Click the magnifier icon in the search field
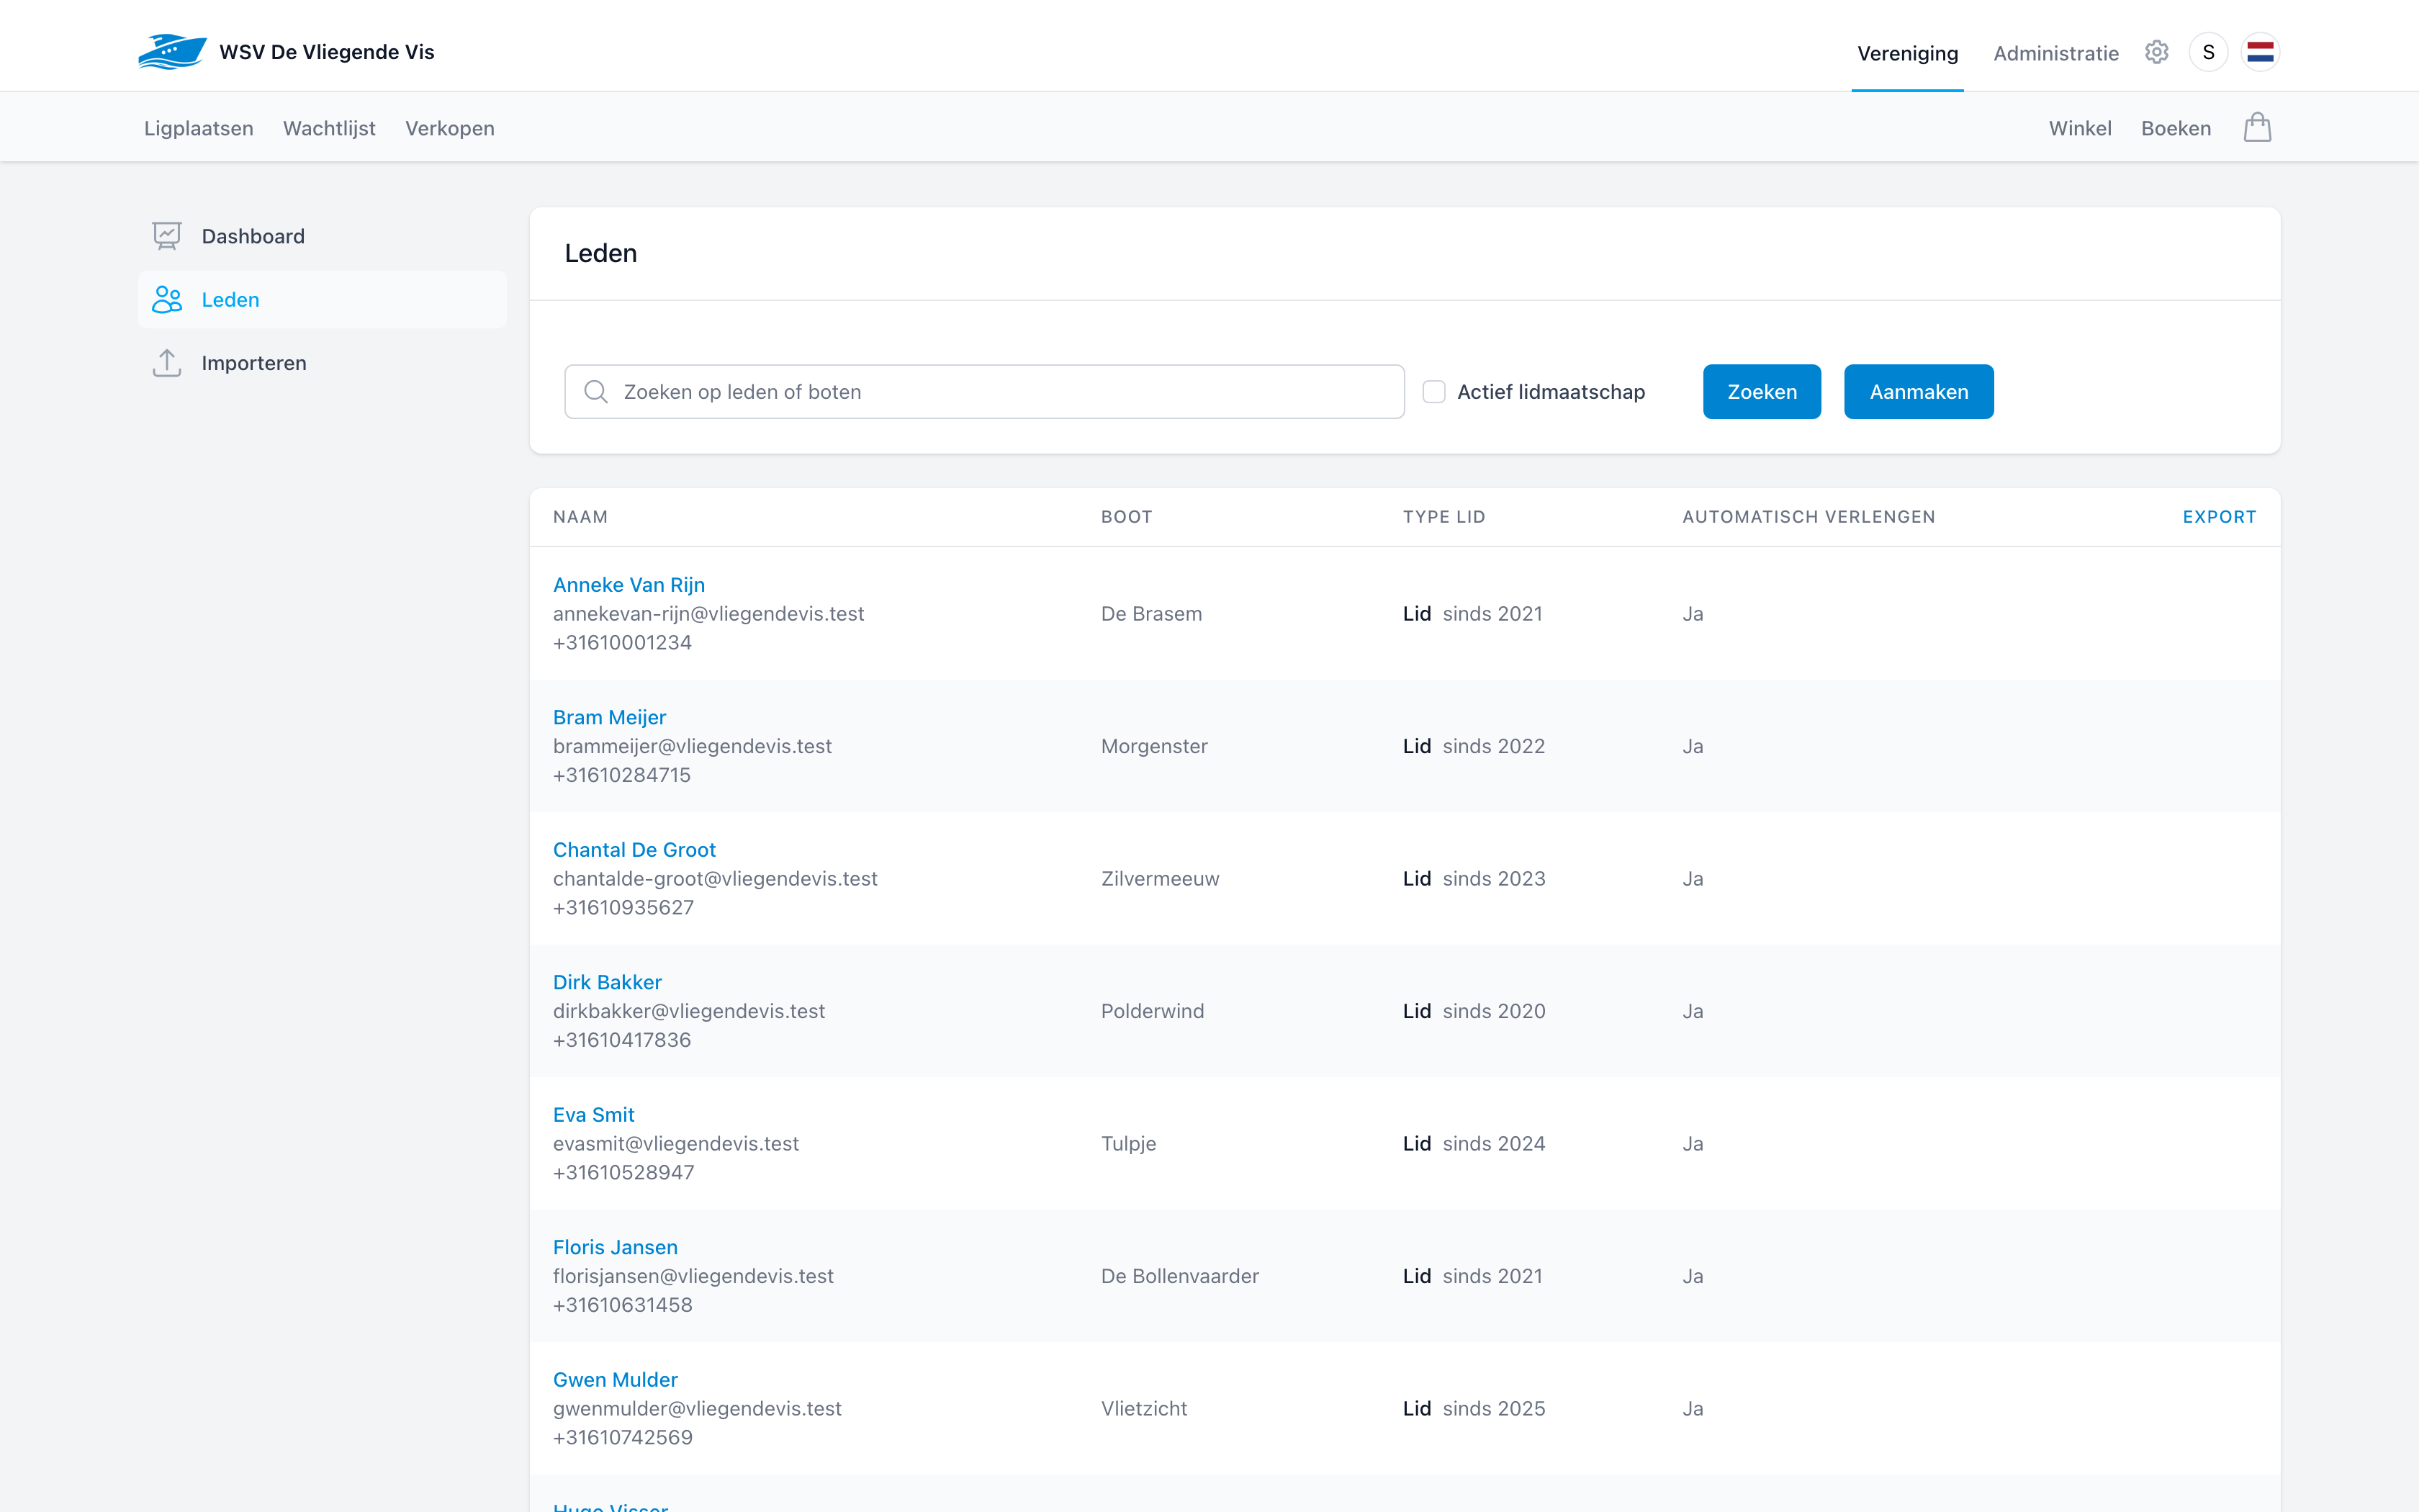Screen dimensions: 2419x1512 (596, 392)
